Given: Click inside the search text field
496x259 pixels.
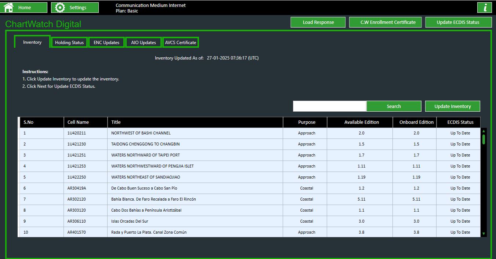Looking at the screenshot, I should coord(329,106).
